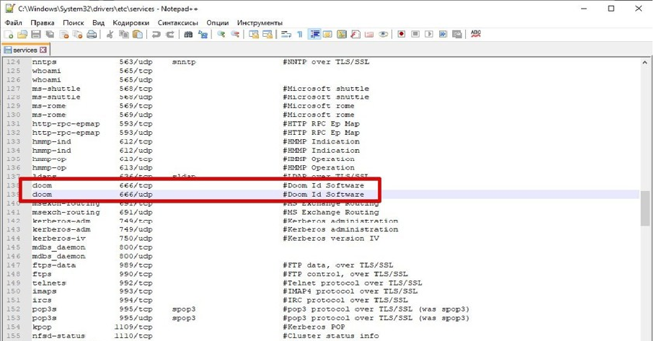Click 'nntps' service name text
Image resolution: width=654 pixels, height=341 pixels.
pos(44,62)
